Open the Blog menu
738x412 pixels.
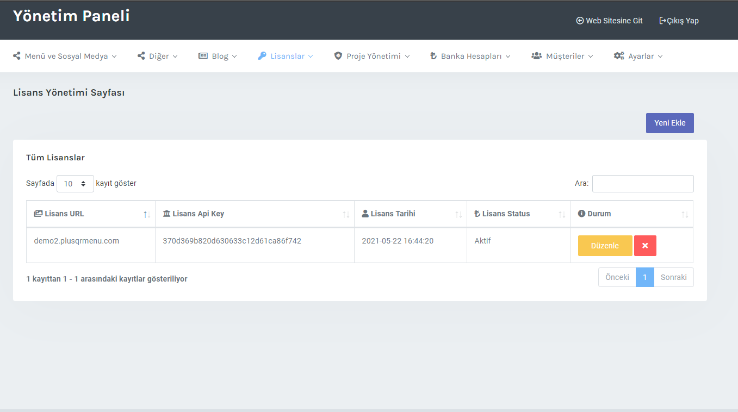[x=218, y=56]
